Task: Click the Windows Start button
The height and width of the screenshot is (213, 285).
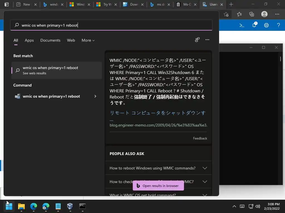Action: (x=9, y=206)
